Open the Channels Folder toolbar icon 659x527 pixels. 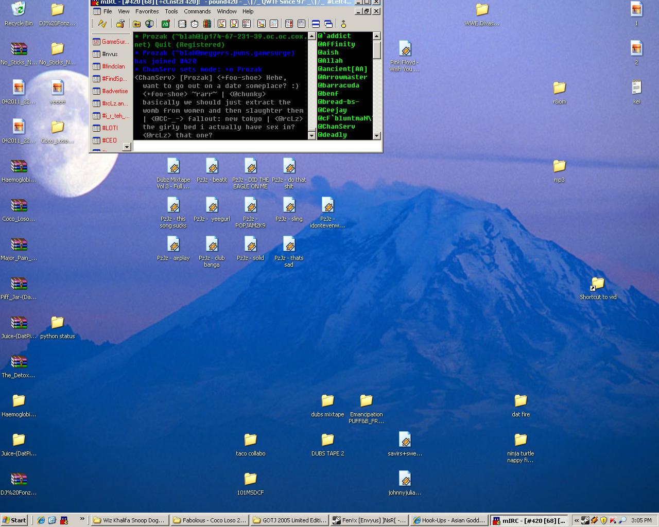[136, 24]
